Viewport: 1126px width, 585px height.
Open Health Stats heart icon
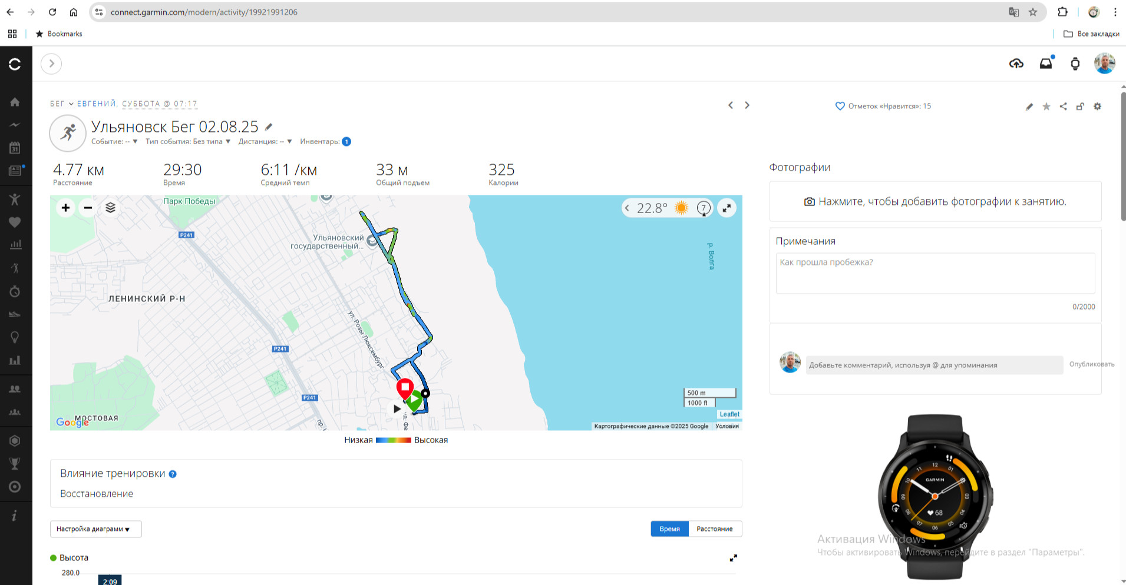15,222
